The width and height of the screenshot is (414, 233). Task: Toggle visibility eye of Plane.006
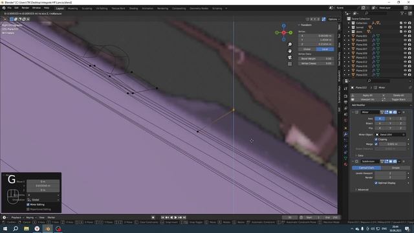click(405, 45)
